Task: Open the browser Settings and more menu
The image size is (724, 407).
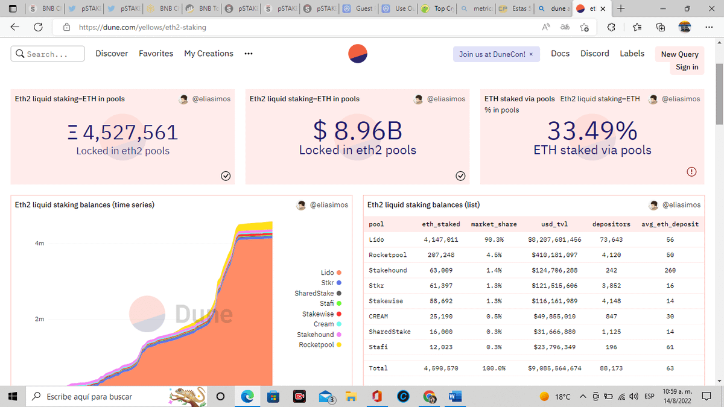Action: coord(709,27)
